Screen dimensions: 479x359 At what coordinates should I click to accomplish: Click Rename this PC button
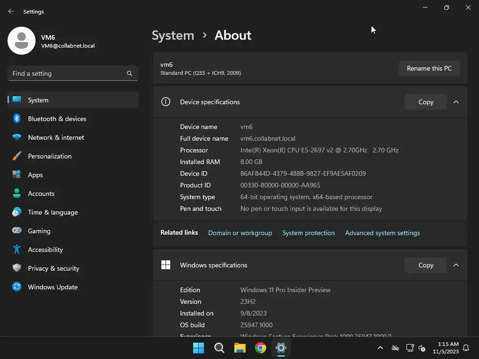coord(429,68)
